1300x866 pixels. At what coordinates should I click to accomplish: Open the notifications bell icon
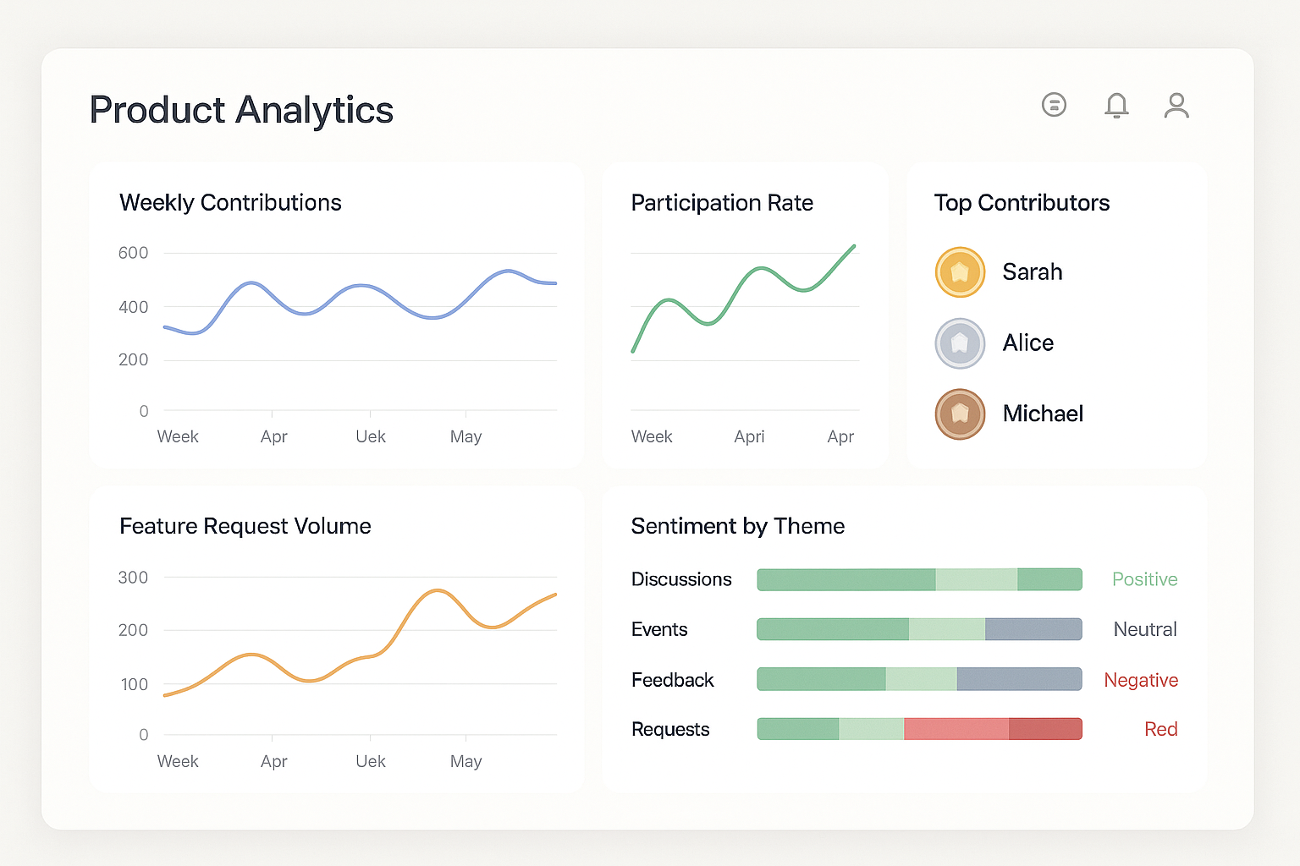[x=1116, y=105]
